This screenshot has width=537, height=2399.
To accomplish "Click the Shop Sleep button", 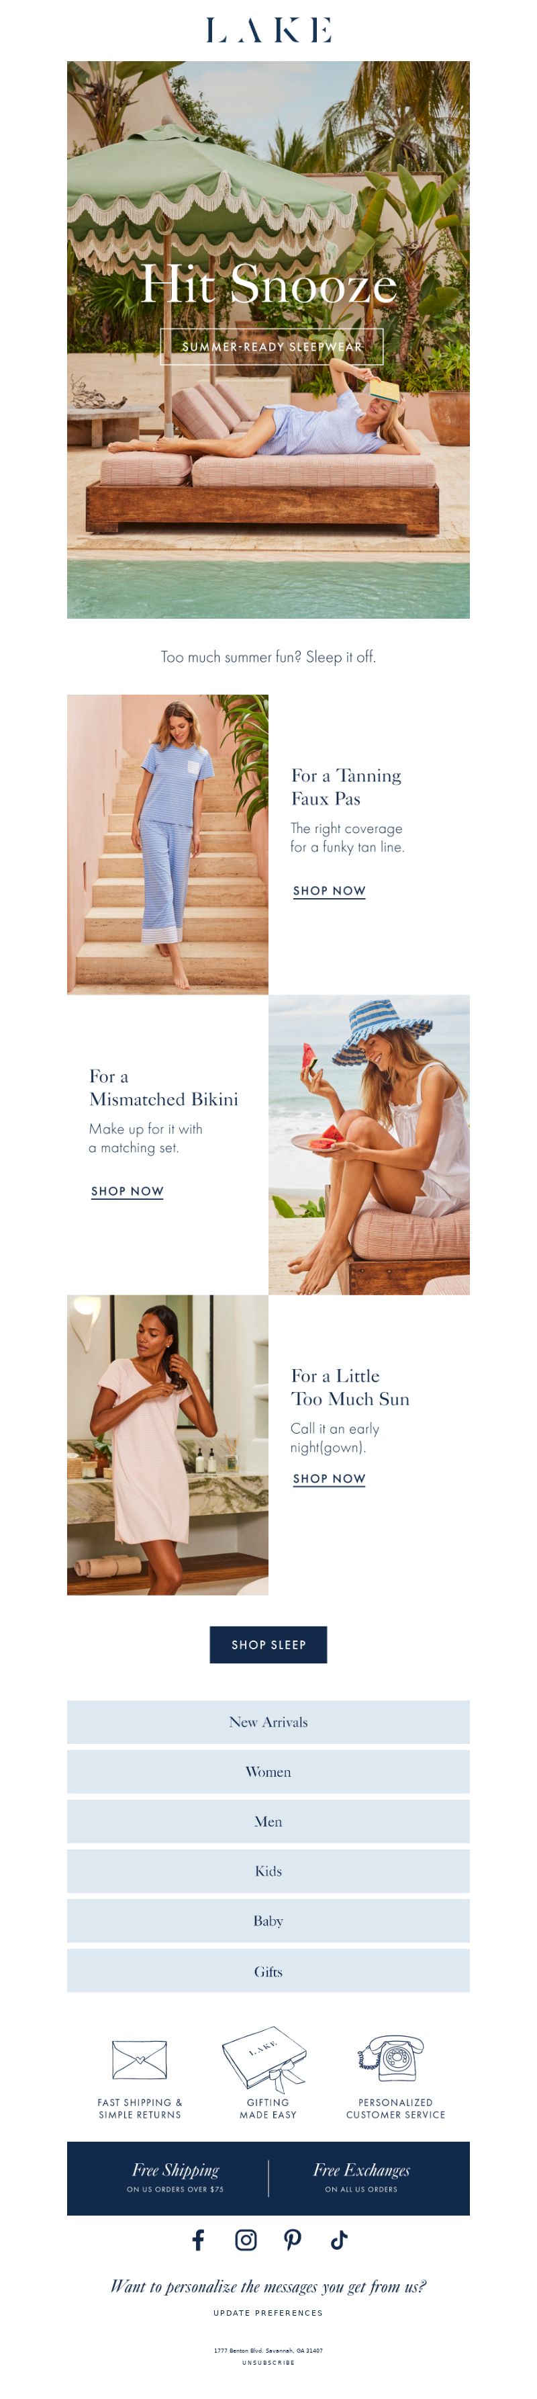I will point(268,1645).
